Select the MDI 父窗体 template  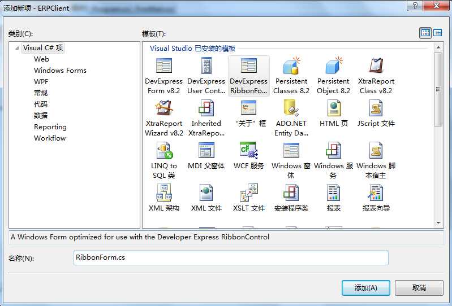pos(206,156)
